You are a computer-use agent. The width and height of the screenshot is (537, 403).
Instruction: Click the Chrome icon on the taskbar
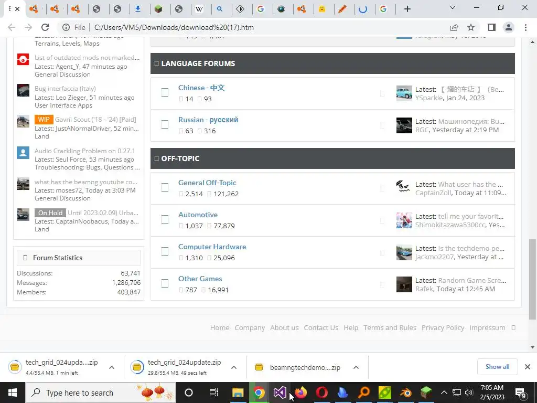tap(259, 393)
